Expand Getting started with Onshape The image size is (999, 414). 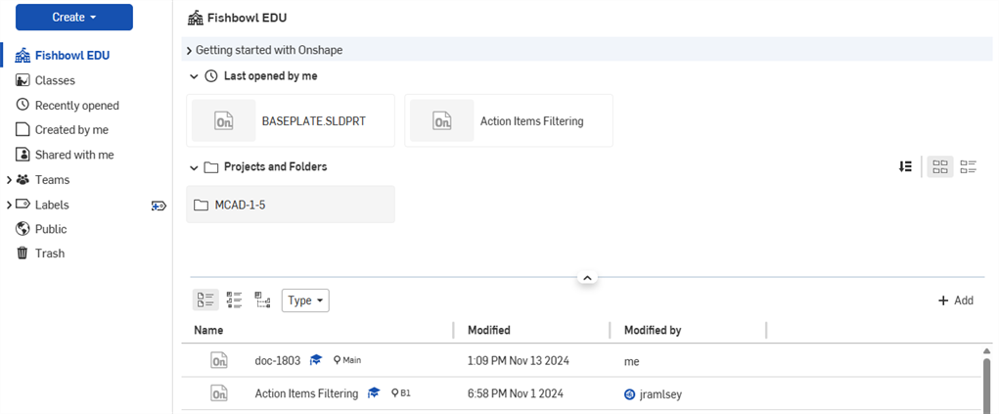pyautogui.click(x=189, y=50)
